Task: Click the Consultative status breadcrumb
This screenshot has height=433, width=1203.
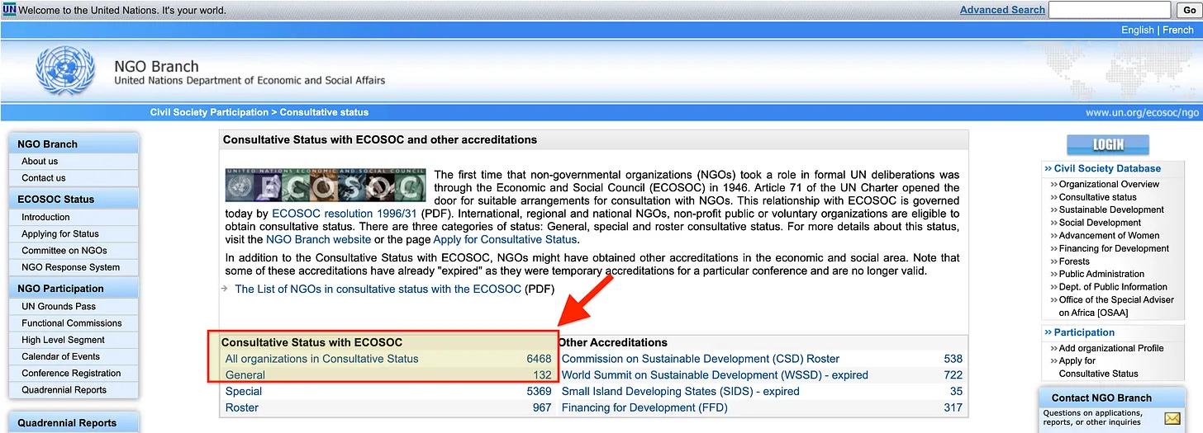Action: pyautogui.click(x=324, y=112)
